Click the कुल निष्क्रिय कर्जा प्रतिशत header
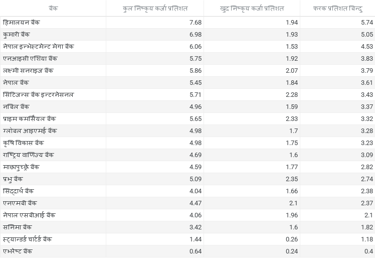 (155, 9)
